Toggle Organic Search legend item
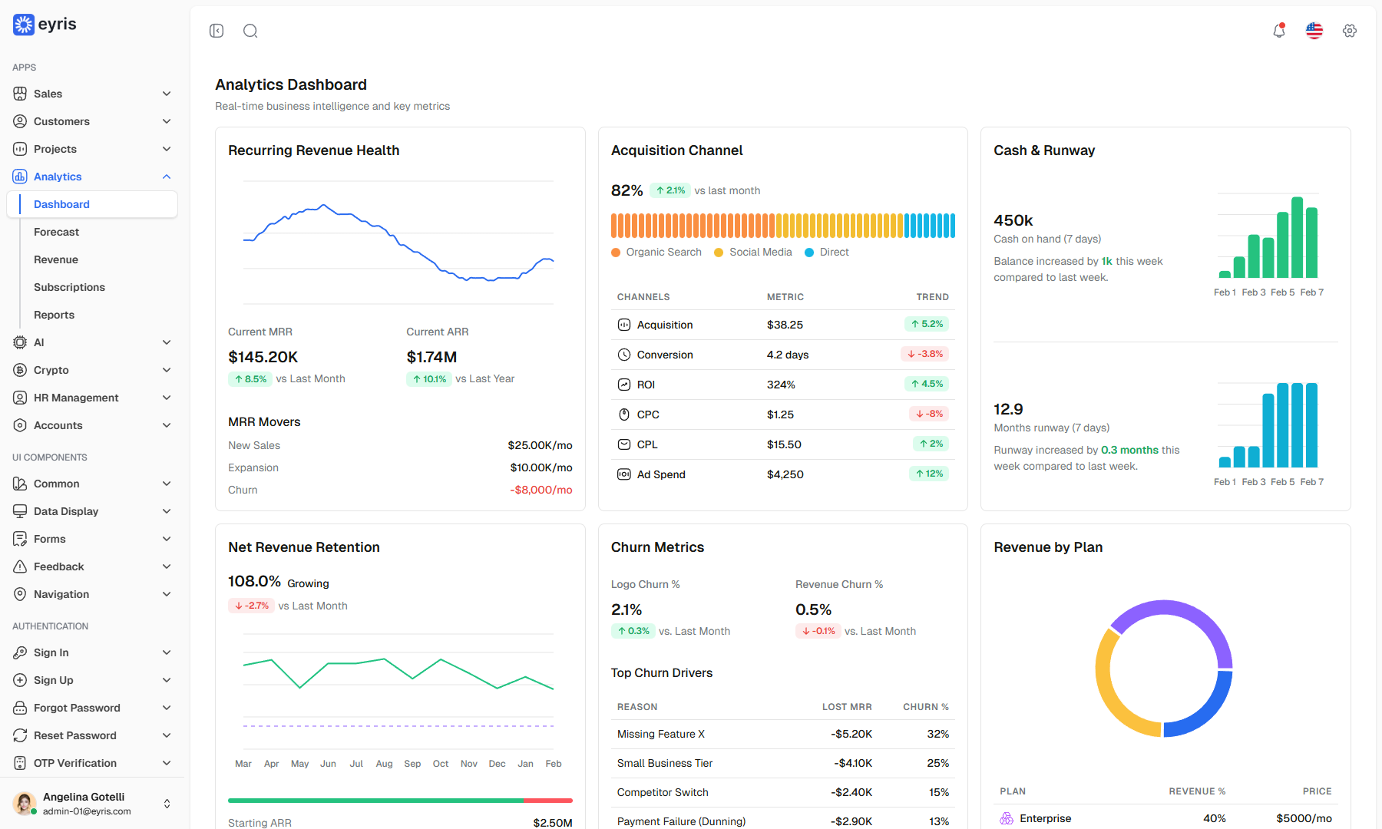 pos(656,252)
